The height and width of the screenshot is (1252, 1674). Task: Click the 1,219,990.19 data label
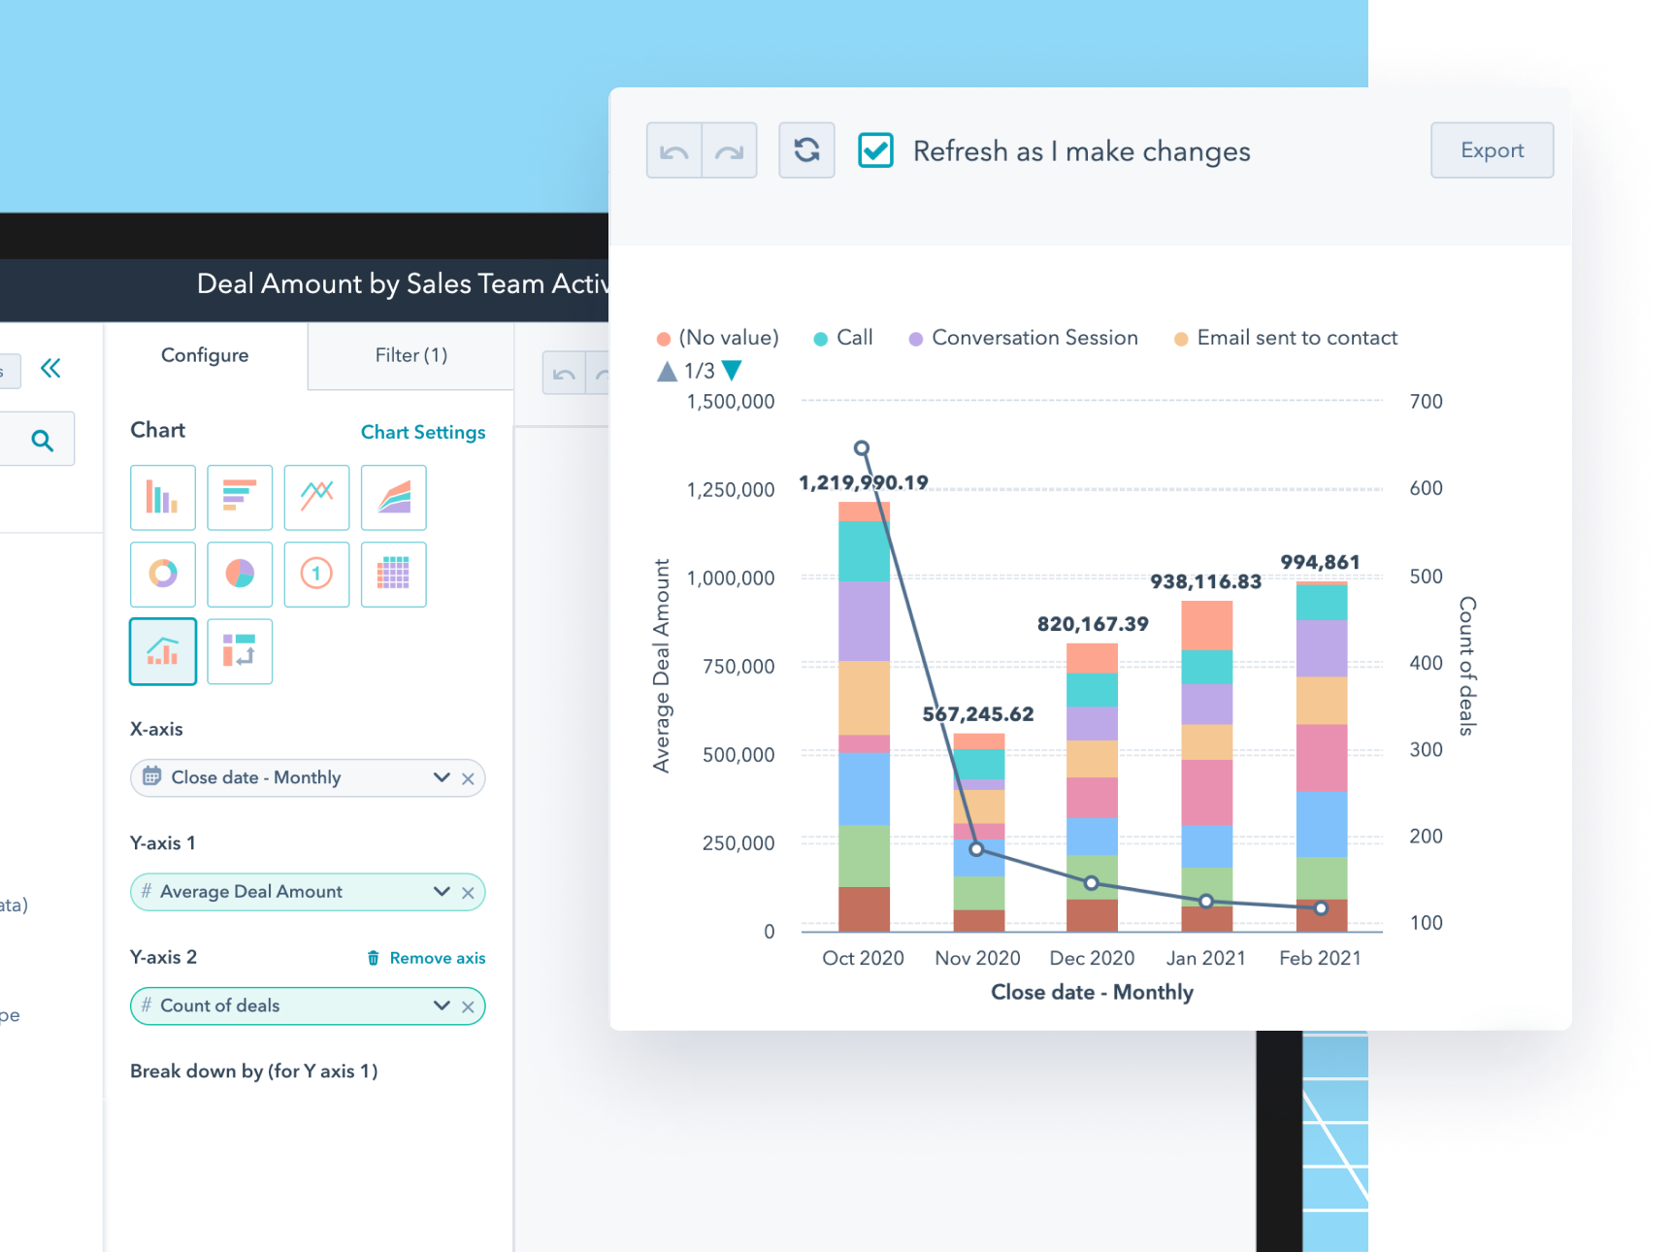pos(864,482)
